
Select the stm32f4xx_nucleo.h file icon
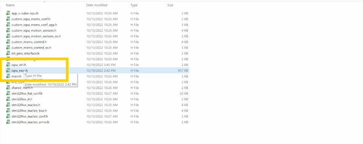click(x=8, y=105)
